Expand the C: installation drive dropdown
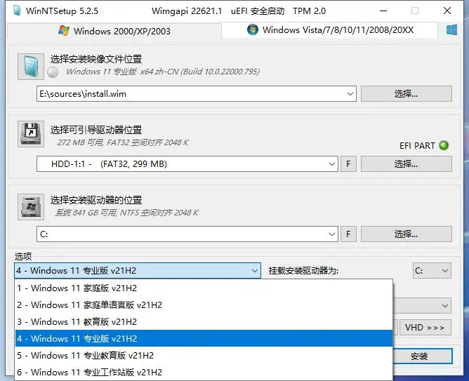The image size is (469, 381). click(331, 234)
